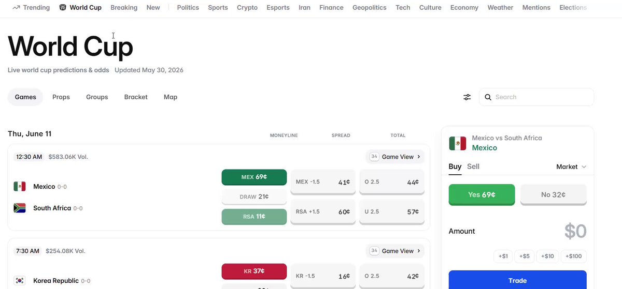Viewport: 622px width, 289px height.
Task: Click the South Africa flag icon
Action: coord(20,208)
